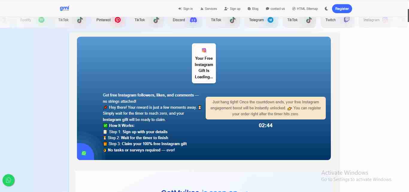
Task: Click the blue Register button
Action: pos(342,9)
